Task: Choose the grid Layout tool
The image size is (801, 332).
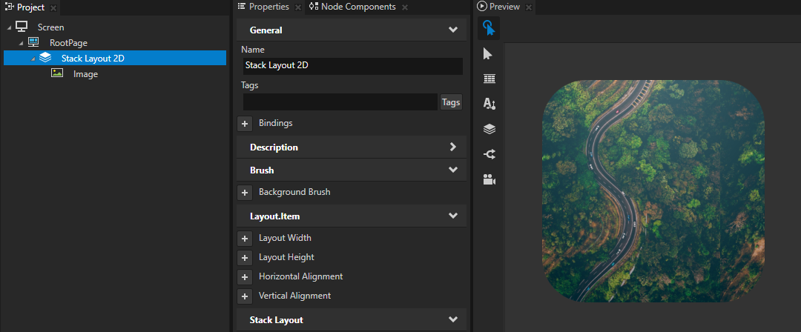Action: (x=489, y=79)
